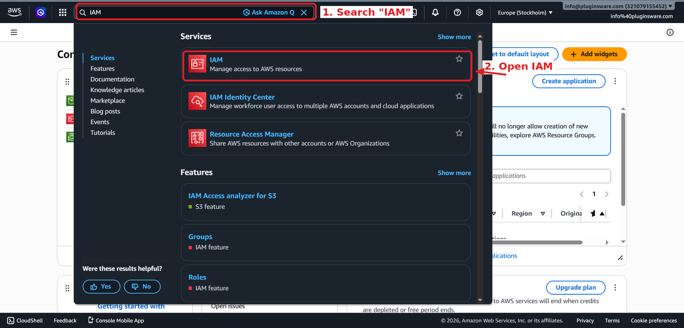
Task: Select Marketplace category
Action: pyautogui.click(x=108, y=101)
